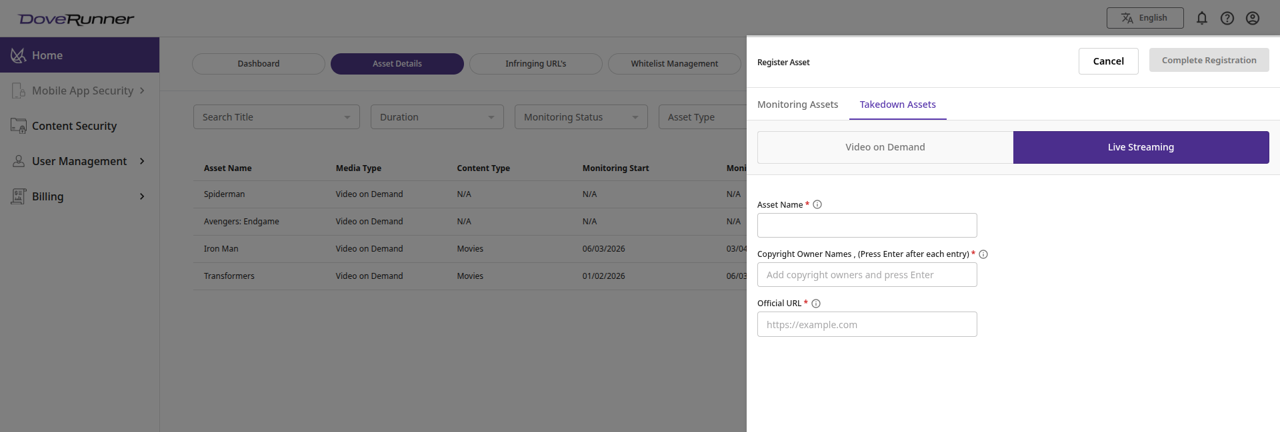The image size is (1280, 432).
Task: Show the Asset Name info tooltip icon
Action: pos(817,204)
